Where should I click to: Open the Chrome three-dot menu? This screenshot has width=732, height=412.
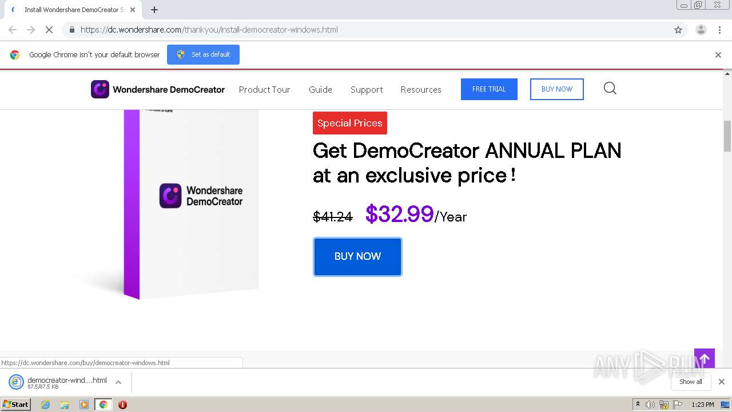720,30
